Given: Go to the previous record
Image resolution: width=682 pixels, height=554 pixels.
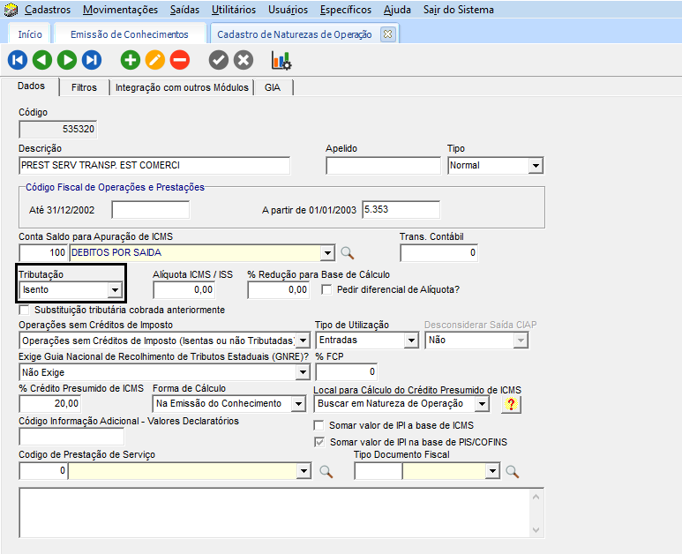Looking at the screenshot, I should (x=42, y=60).
